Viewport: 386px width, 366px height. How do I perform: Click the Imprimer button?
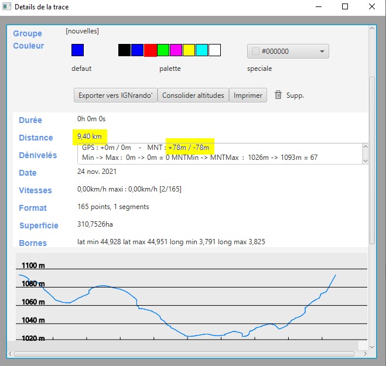[x=248, y=95]
